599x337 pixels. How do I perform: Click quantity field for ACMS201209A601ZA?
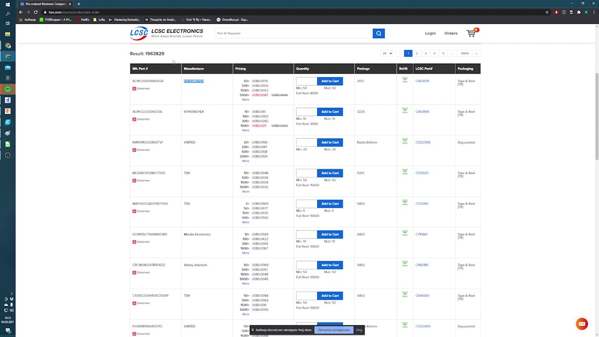[x=306, y=81]
